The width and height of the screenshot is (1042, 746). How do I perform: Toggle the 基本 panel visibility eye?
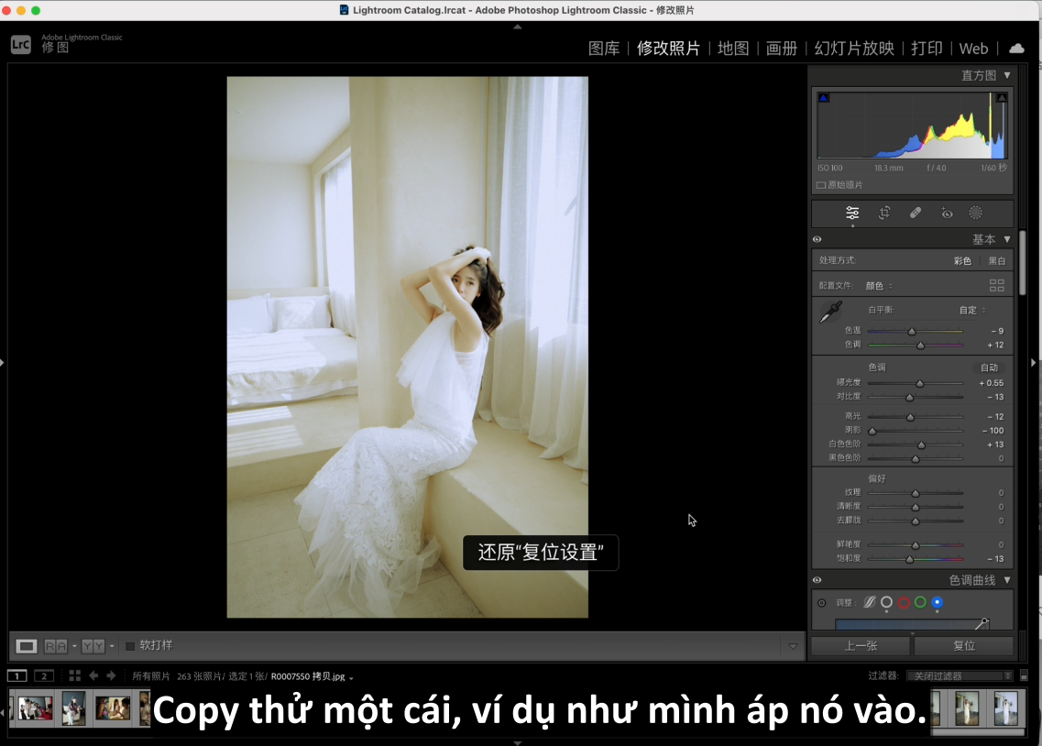817,239
